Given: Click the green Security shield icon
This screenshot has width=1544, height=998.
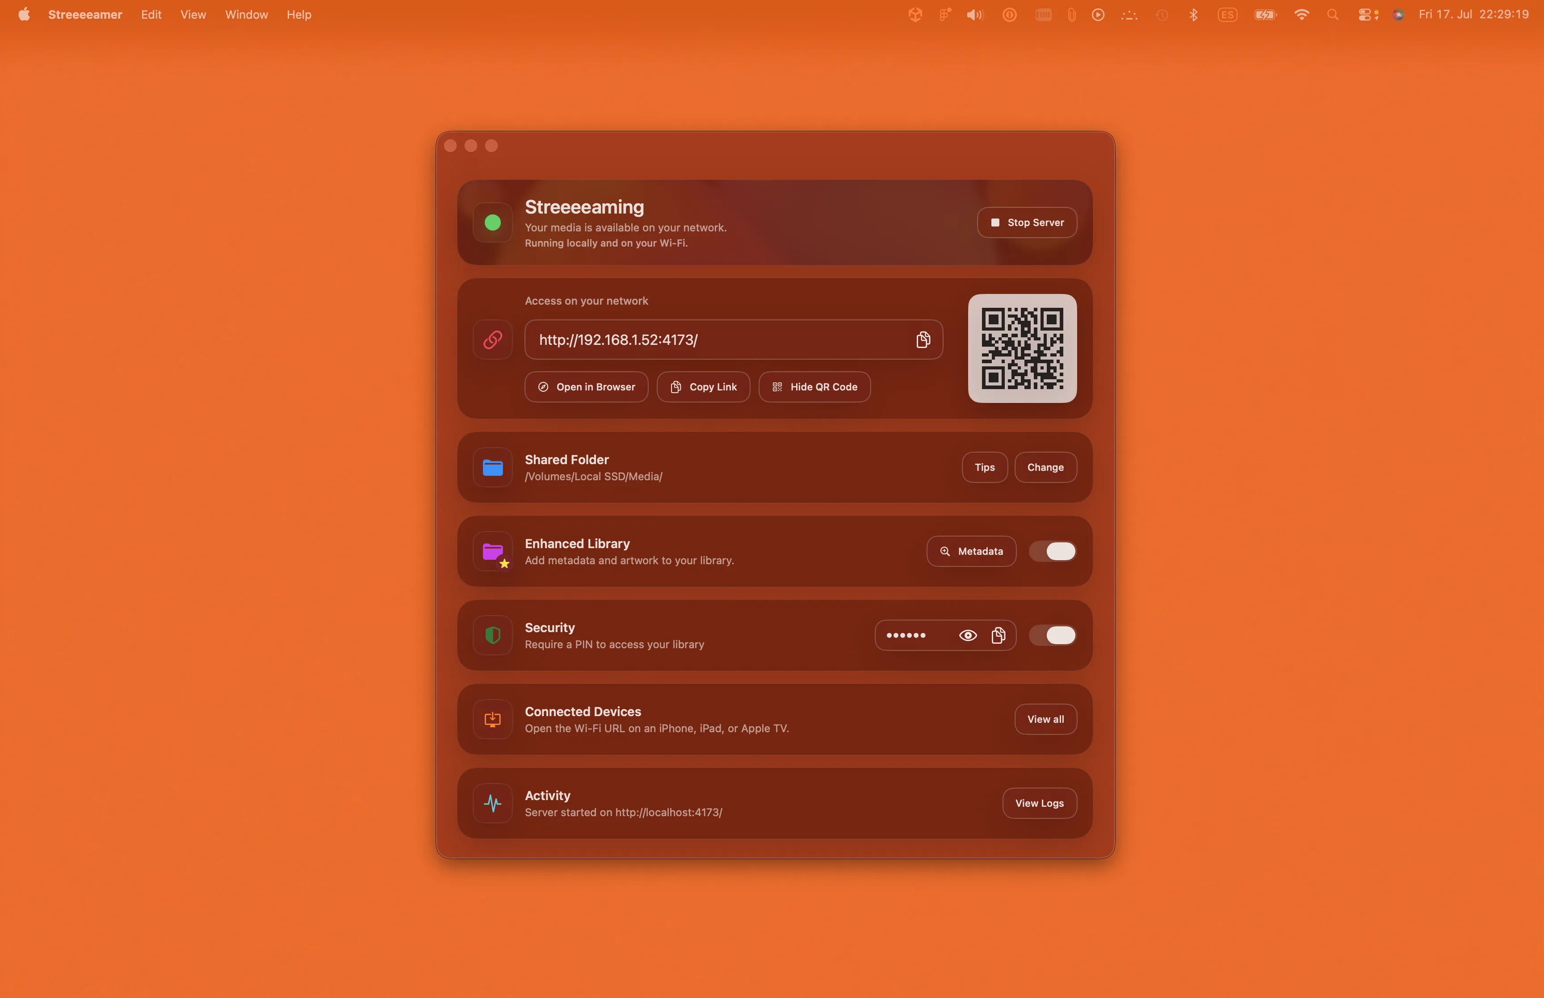Looking at the screenshot, I should point(492,635).
